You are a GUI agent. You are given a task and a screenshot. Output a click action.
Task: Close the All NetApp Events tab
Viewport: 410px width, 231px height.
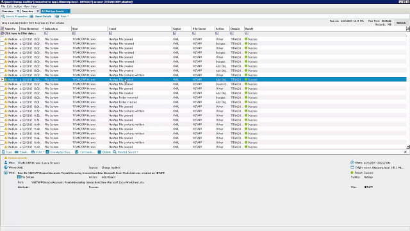69,12
